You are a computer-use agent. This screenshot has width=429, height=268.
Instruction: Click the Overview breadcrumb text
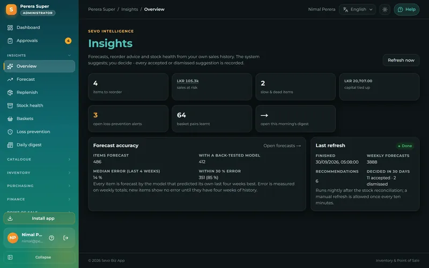(x=154, y=9)
